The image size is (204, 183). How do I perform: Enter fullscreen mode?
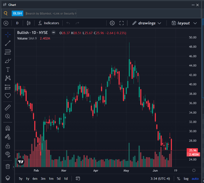coord(121,23)
